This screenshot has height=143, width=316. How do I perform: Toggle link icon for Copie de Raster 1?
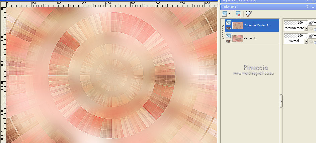[311, 23]
